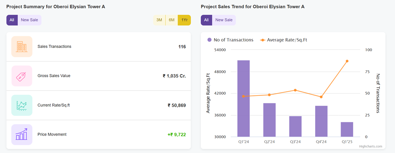
Task: Click the Q3'24 transactions bar
Action: click(x=295, y=126)
